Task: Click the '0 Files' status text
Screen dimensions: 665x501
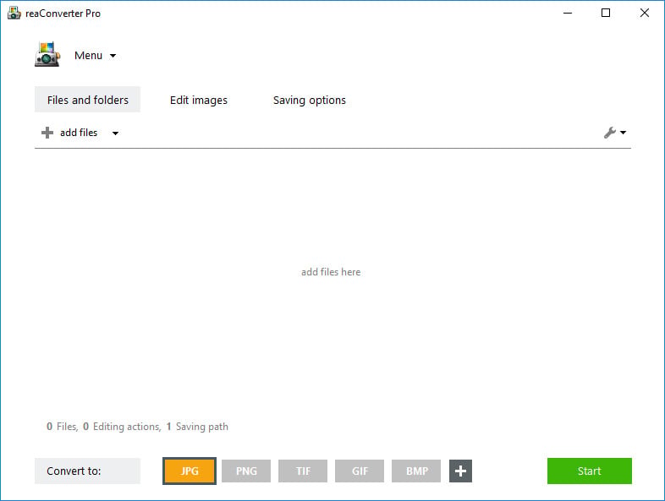Action: click(62, 427)
